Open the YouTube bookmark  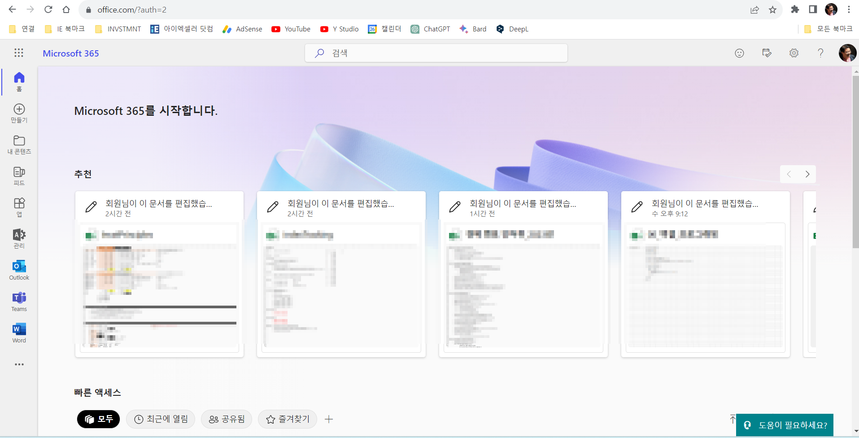[x=291, y=29]
